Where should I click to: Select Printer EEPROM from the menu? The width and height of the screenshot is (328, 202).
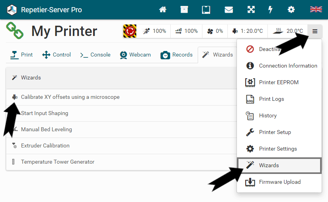pyautogui.click(x=278, y=82)
